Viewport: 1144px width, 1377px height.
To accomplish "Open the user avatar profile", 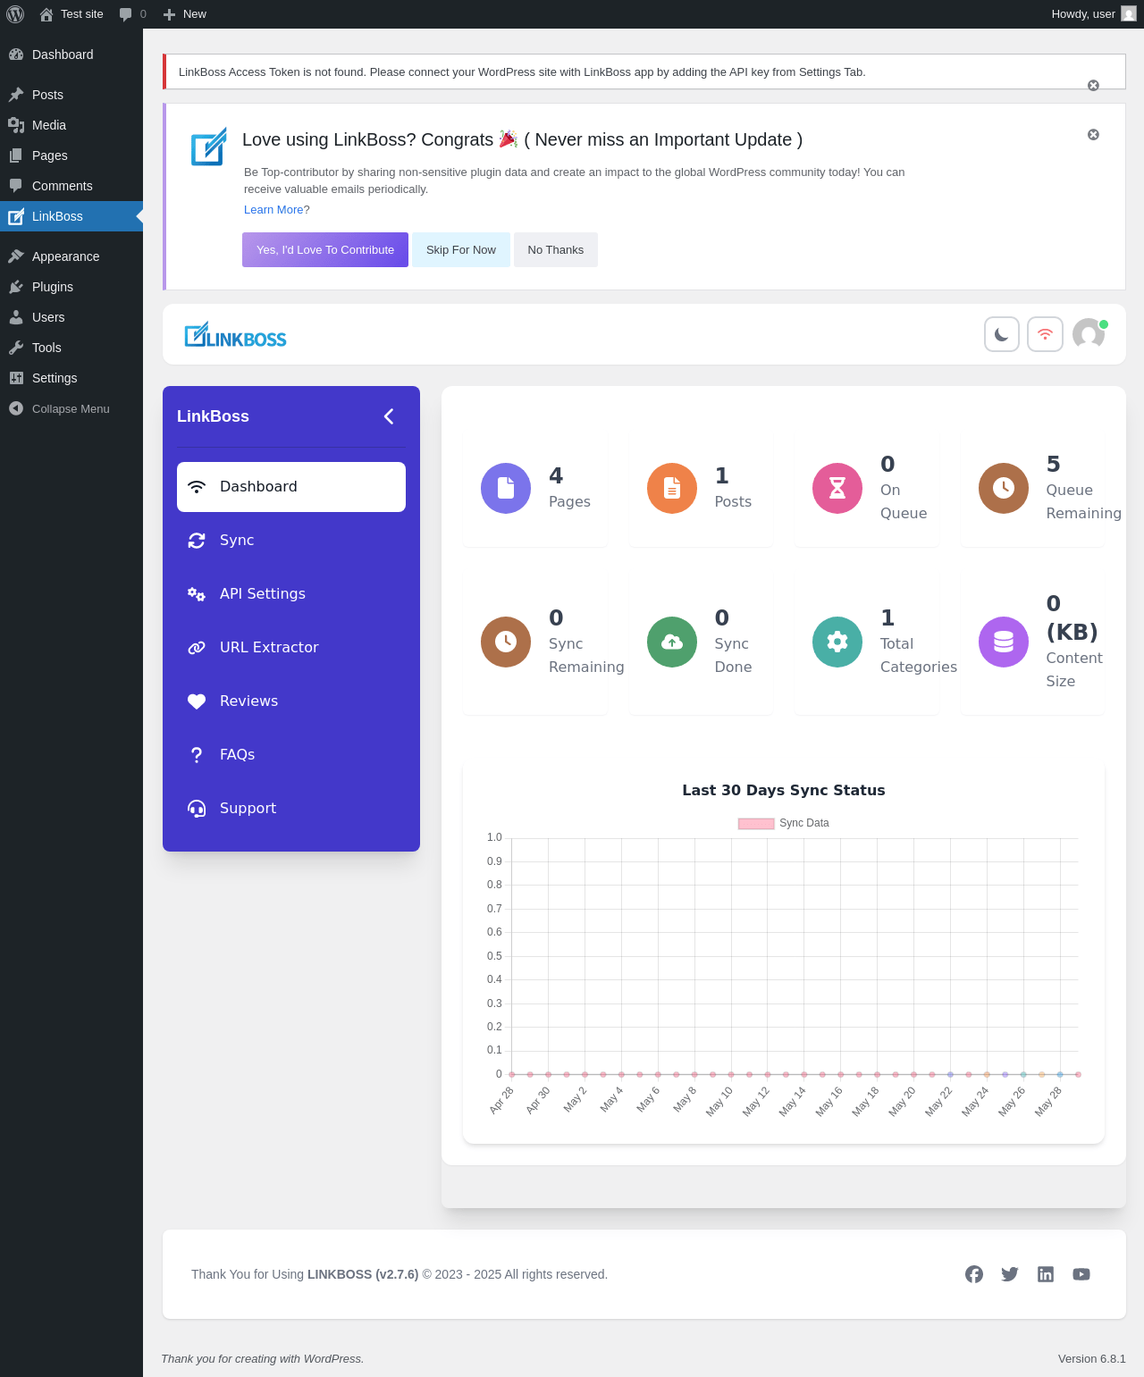I will click(1089, 334).
